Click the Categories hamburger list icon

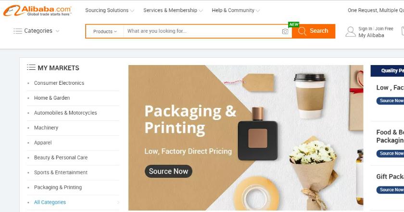(x=18, y=31)
